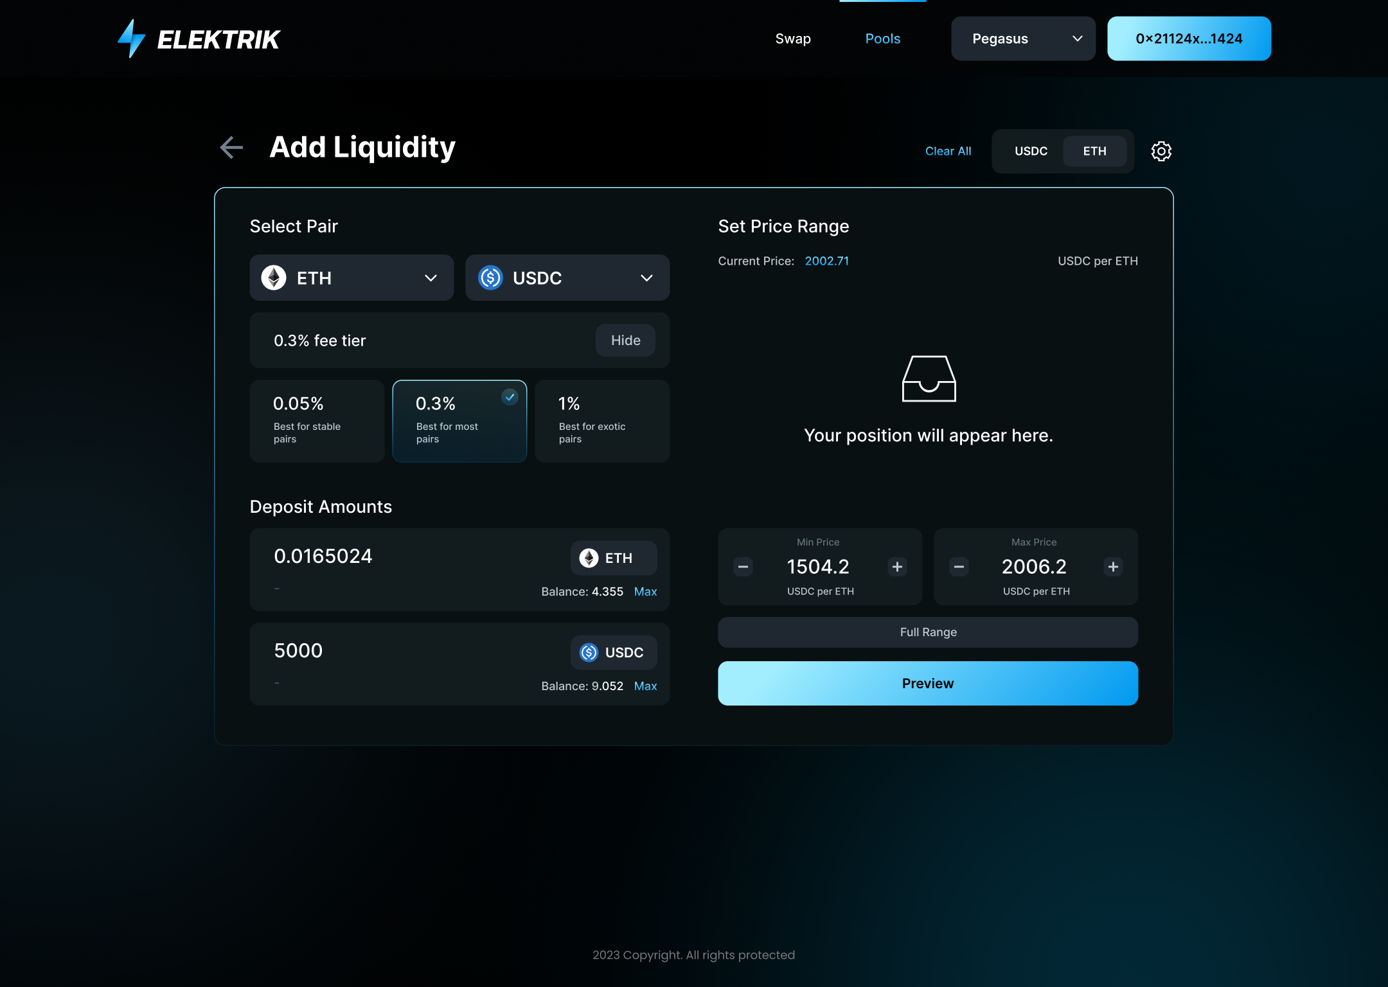Click the Elektrik lightning bolt logo
The height and width of the screenshot is (987, 1388).
click(132, 39)
